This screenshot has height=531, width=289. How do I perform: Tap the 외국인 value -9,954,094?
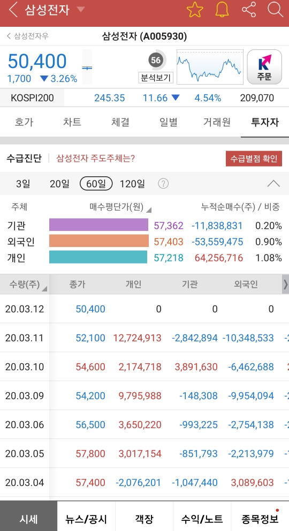pyautogui.click(x=251, y=395)
